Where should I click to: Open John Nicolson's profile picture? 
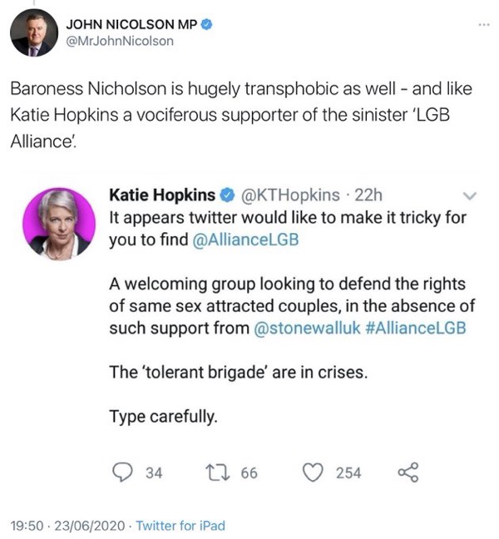34,32
